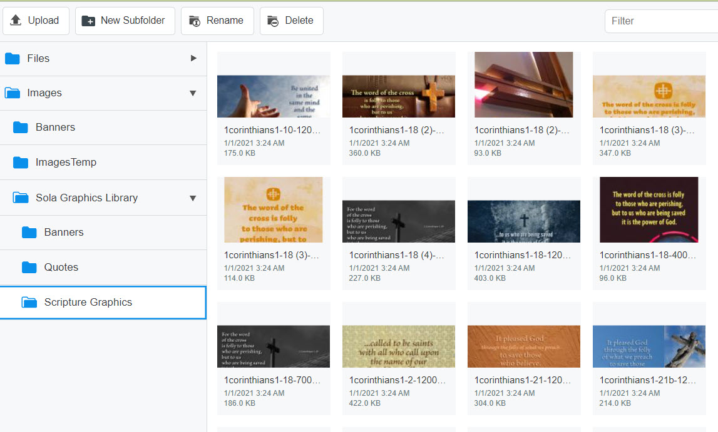Image resolution: width=718 pixels, height=432 pixels.
Task: Open the ImagesTemp folder
Action: [103, 163]
